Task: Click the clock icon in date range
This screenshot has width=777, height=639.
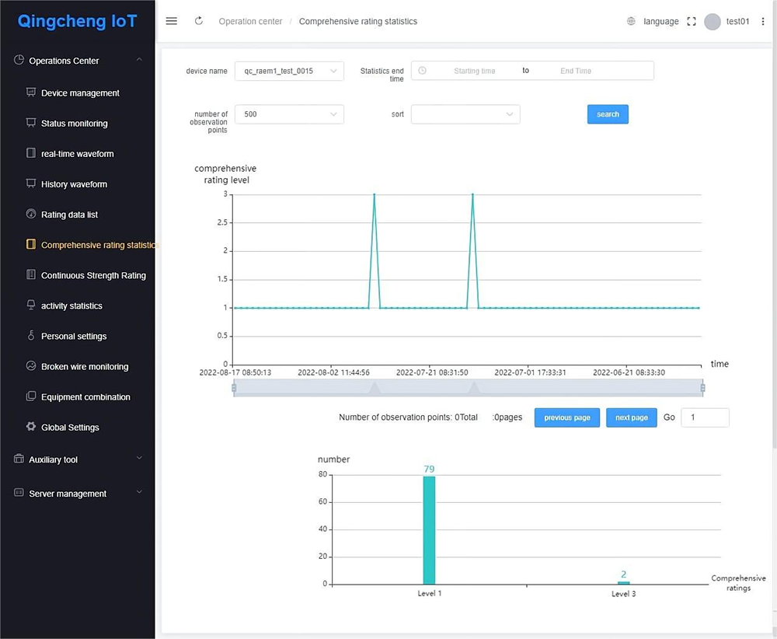Action: 422,71
